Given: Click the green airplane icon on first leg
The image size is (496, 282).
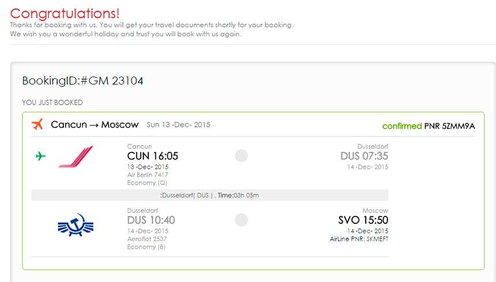Looking at the screenshot, I should [40, 155].
